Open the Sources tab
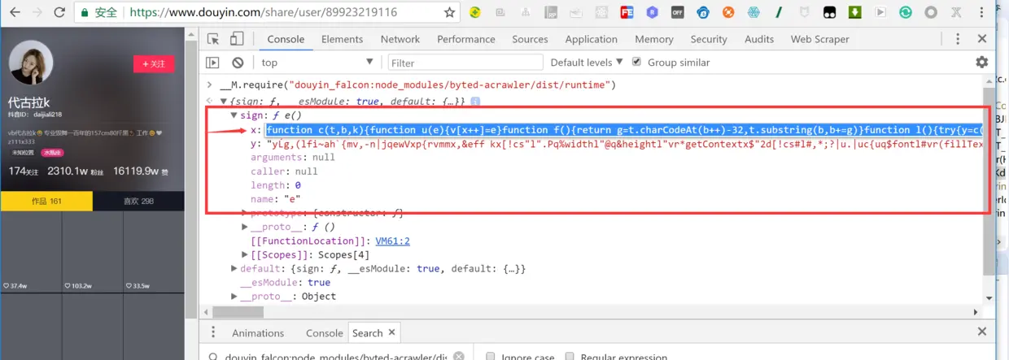Image resolution: width=1009 pixels, height=360 pixels. (x=530, y=39)
